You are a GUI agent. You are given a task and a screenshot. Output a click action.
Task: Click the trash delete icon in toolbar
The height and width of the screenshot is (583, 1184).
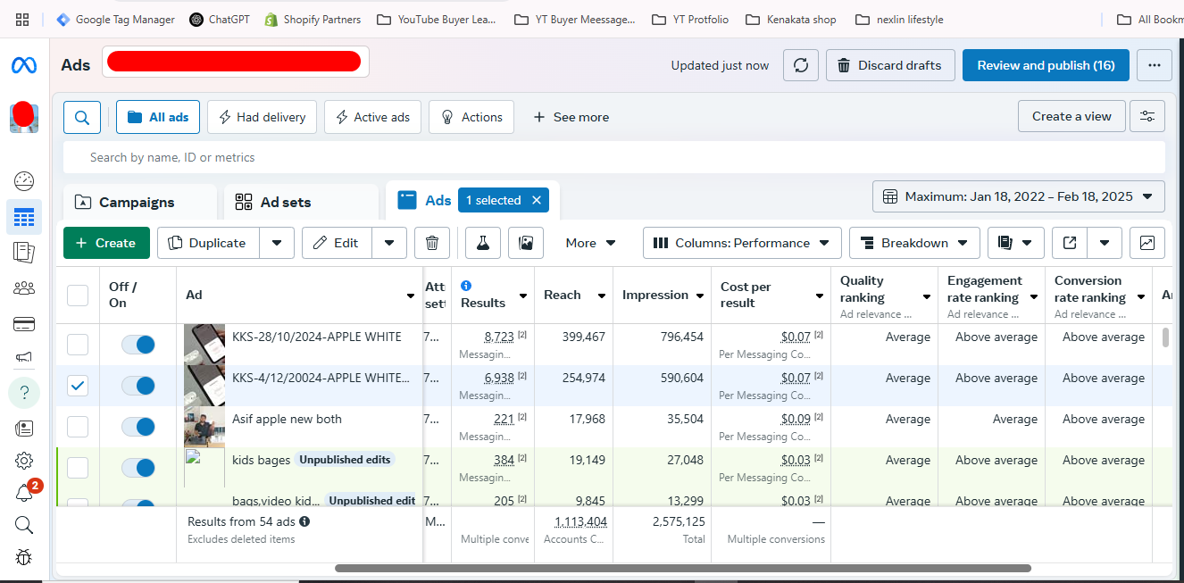tap(432, 243)
